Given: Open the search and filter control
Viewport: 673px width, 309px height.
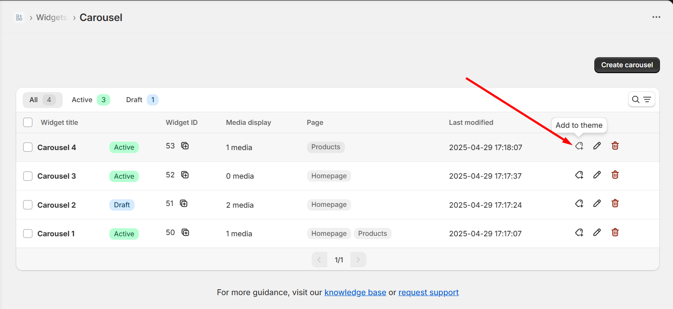Looking at the screenshot, I should (x=641, y=100).
